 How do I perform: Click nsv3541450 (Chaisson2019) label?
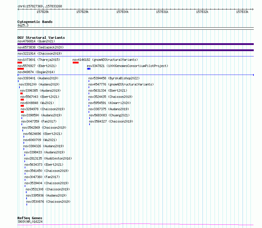pyautogui.click(x=47, y=171)
